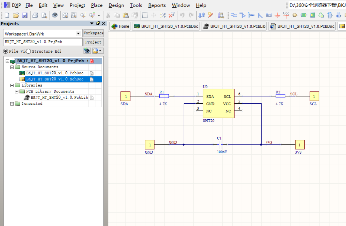This screenshot has height=226, width=346.
Task: Browse component libraries with the book magnifier icon
Action: 221,15
